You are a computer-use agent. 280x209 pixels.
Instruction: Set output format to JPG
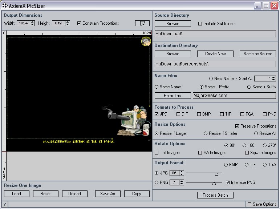(x=157, y=173)
